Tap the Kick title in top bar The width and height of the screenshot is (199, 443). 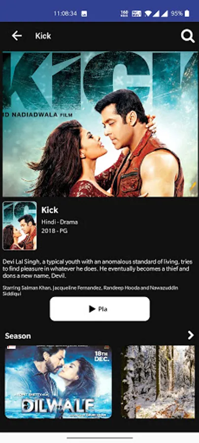[43, 36]
